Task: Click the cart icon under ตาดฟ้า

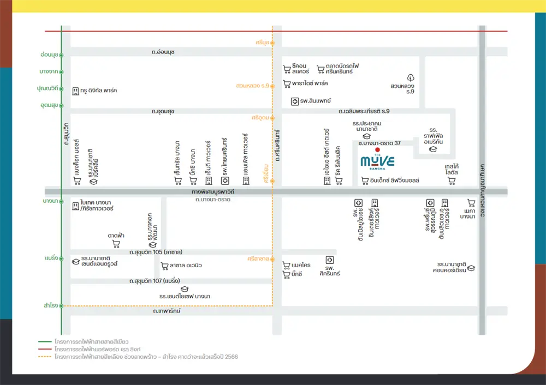Action: click(x=116, y=244)
